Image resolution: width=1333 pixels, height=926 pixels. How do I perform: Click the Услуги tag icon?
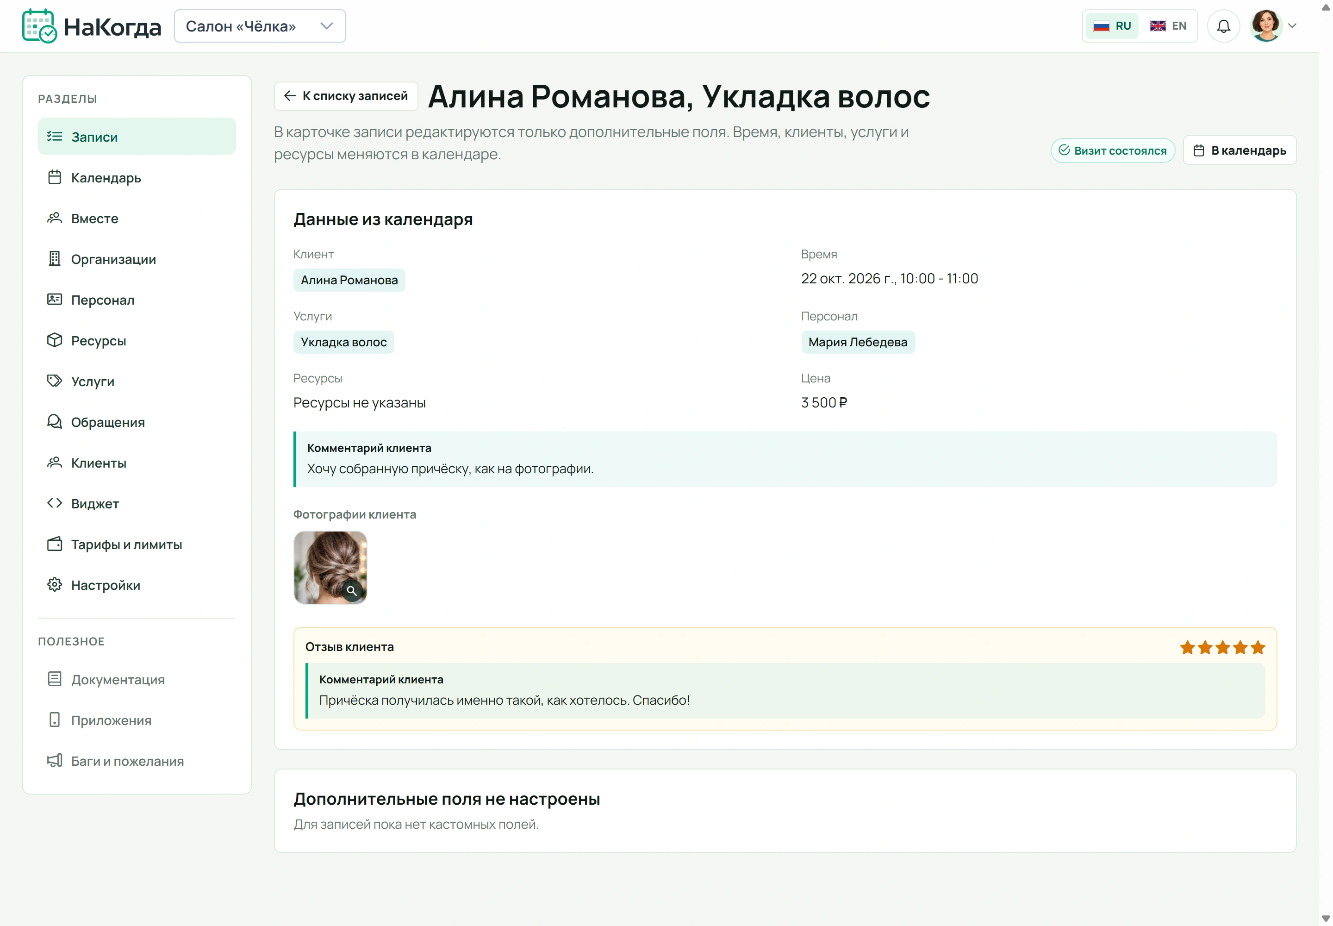pyautogui.click(x=55, y=381)
